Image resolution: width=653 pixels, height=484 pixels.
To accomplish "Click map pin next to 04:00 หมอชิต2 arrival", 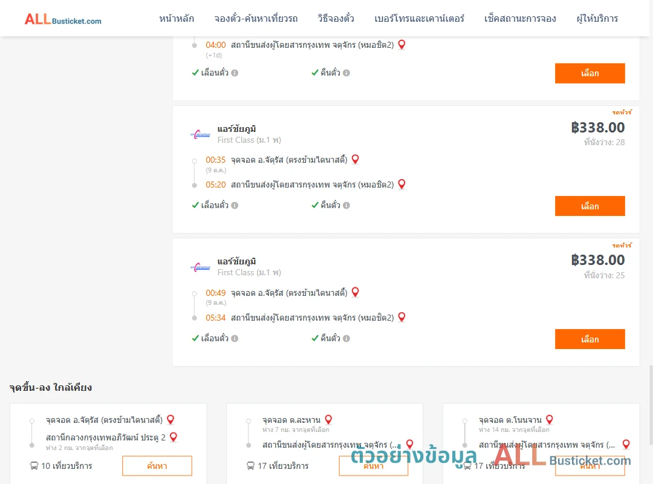I will pyautogui.click(x=401, y=45).
